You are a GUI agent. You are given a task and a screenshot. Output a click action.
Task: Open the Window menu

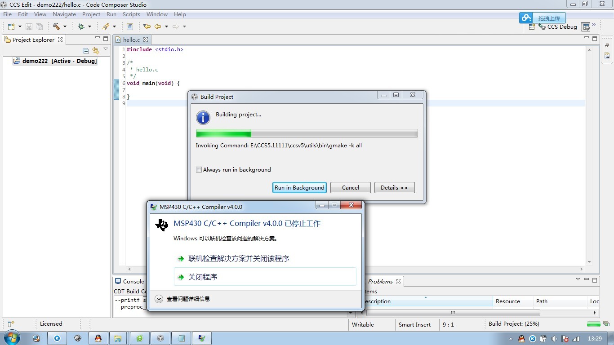[x=157, y=14]
